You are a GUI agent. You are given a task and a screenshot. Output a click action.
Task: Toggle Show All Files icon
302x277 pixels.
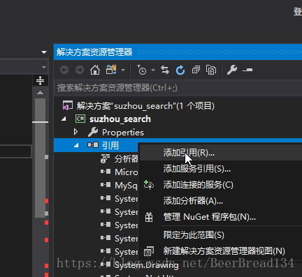pos(211,70)
